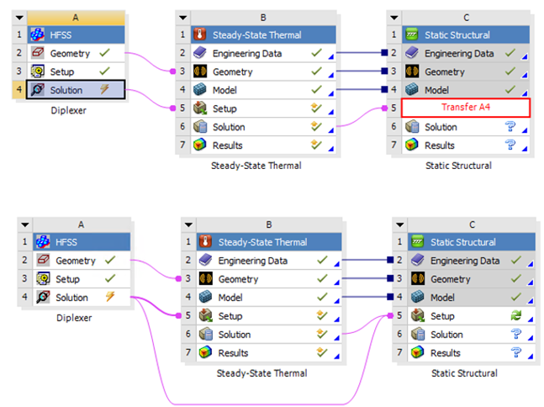This screenshot has width=544, height=407.
Task: Click Solution icon in lower HFSS system
Action: 43,297
